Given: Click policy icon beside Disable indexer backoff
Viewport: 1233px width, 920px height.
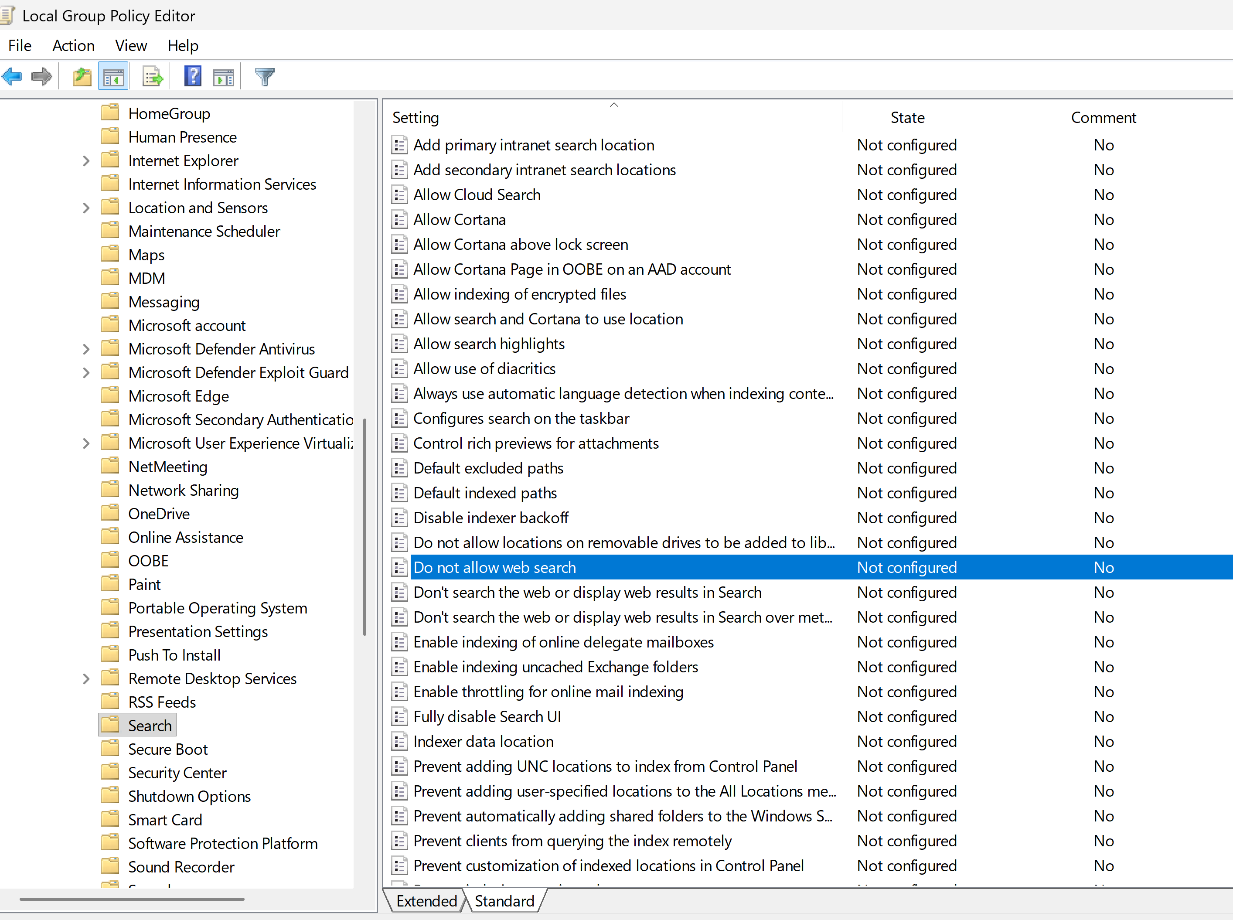Looking at the screenshot, I should click(x=399, y=518).
